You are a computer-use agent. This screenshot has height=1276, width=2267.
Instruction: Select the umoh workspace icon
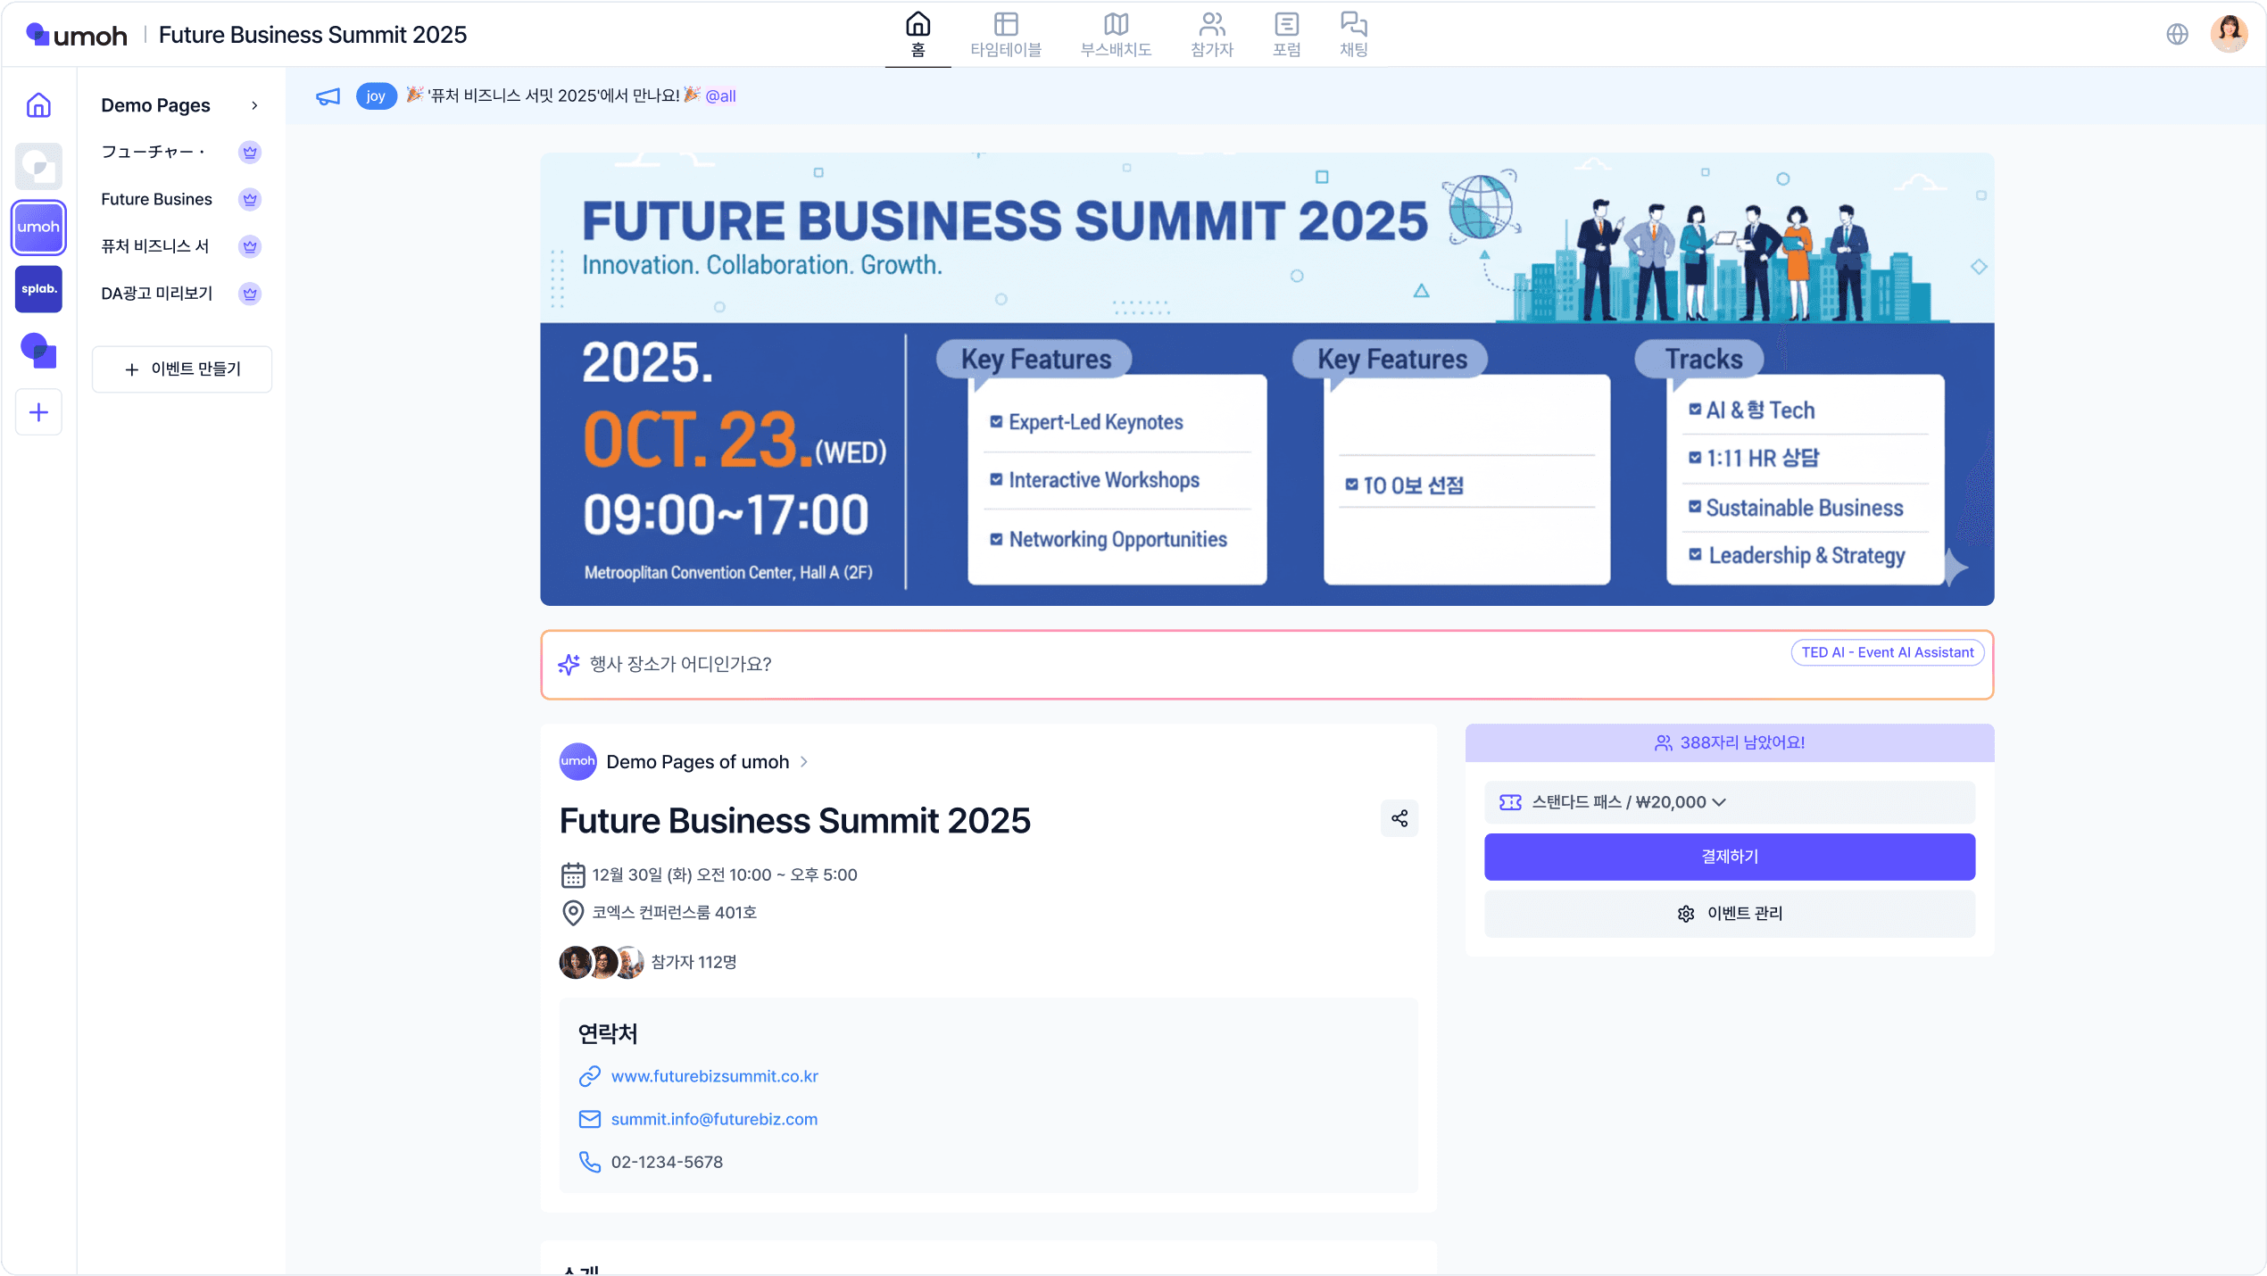click(38, 228)
